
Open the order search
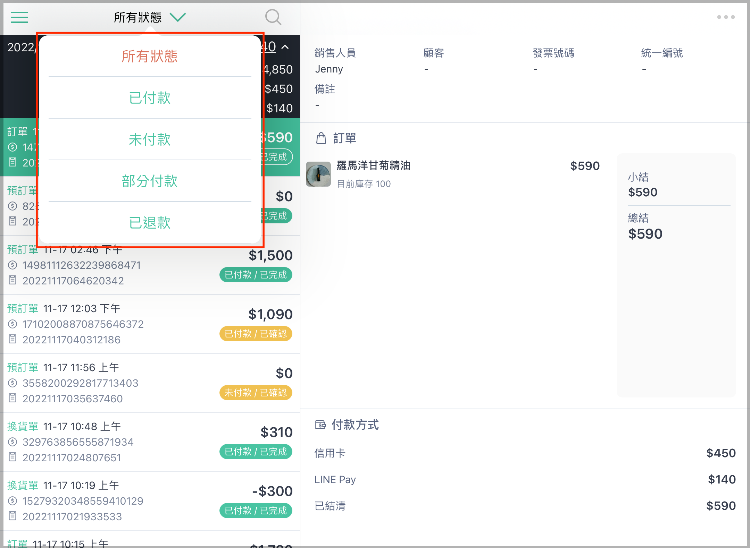(x=273, y=17)
